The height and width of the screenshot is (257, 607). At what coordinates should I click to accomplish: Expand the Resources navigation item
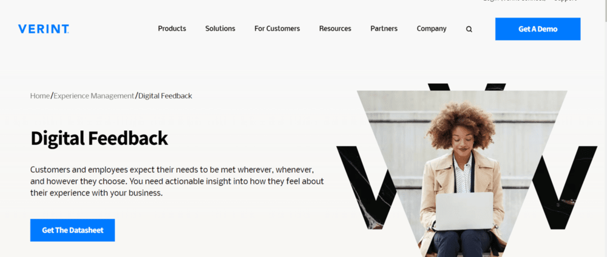click(335, 28)
